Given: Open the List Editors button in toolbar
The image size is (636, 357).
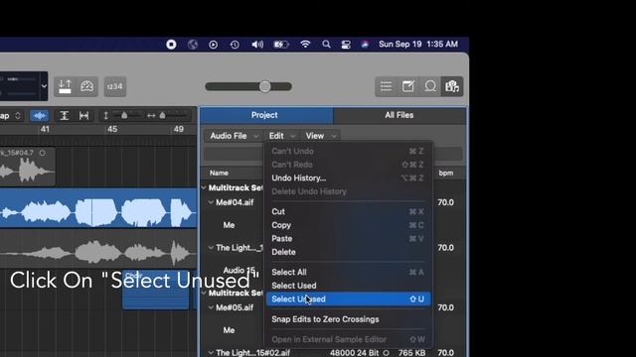Looking at the screenshot, I should 386,86.
